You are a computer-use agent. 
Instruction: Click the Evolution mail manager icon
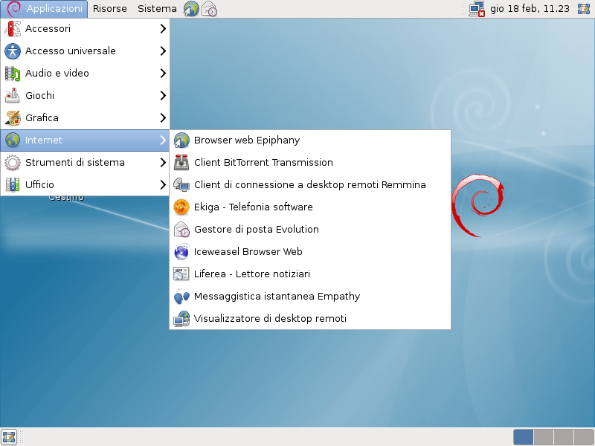pyautogui.click(x=181, y=229)
